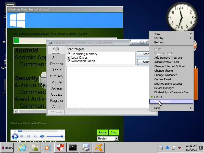Viewport: 204px width, 153px height.
Task: Stop playback in the wizard media player
Action: click(x=22, y=136)
